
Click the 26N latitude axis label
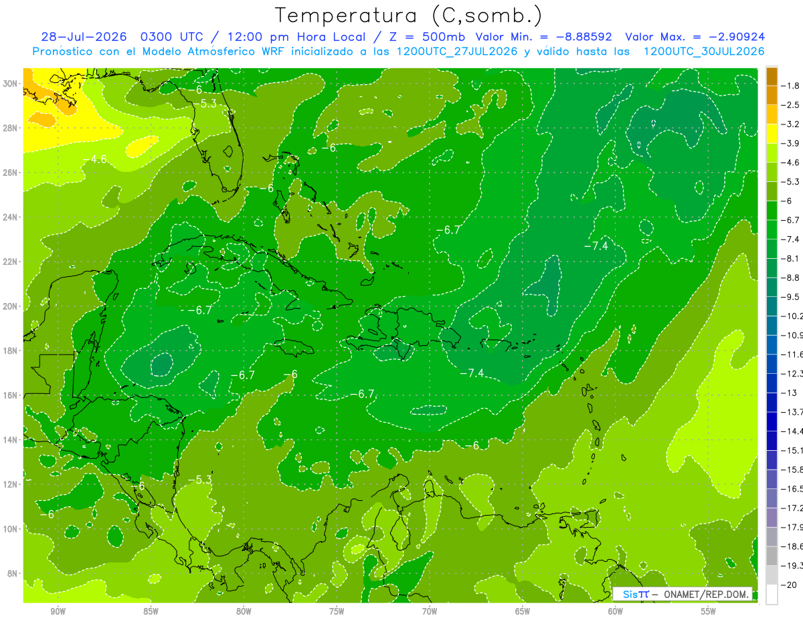(x=11, y=173)
